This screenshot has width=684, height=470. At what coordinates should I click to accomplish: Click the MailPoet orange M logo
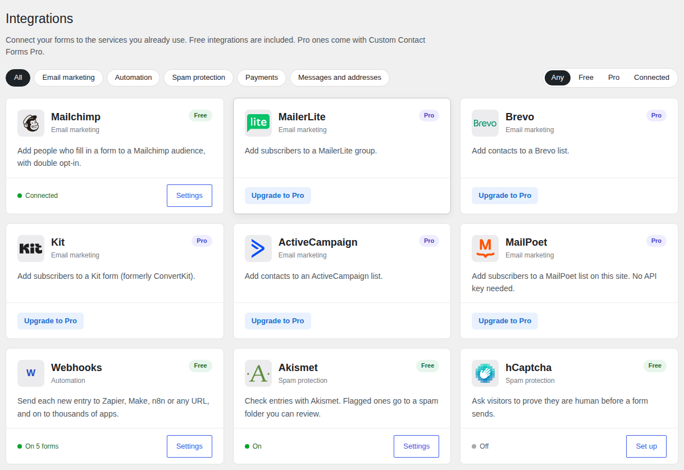(485, 248)
